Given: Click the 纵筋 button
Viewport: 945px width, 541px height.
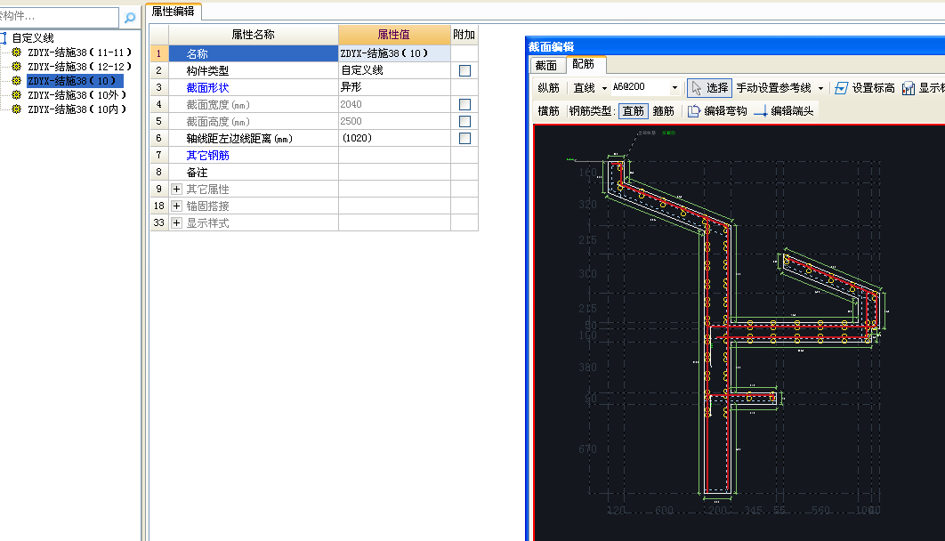Looking at the screenshot, I should pyautogui.click(x=548, y=88).
